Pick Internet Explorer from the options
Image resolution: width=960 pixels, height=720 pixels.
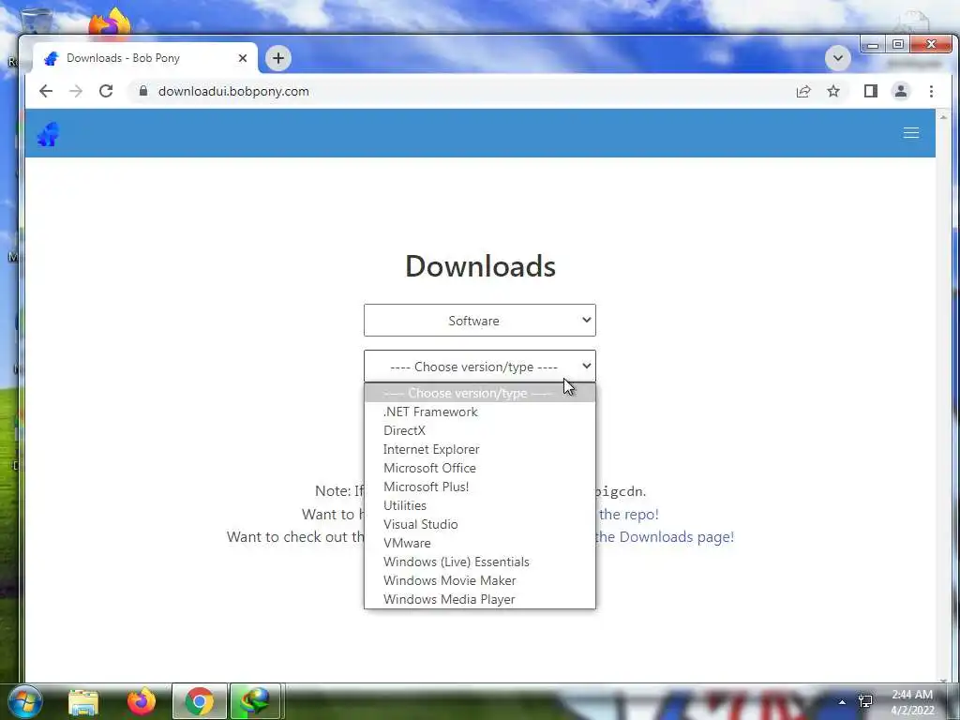[479, 449]
